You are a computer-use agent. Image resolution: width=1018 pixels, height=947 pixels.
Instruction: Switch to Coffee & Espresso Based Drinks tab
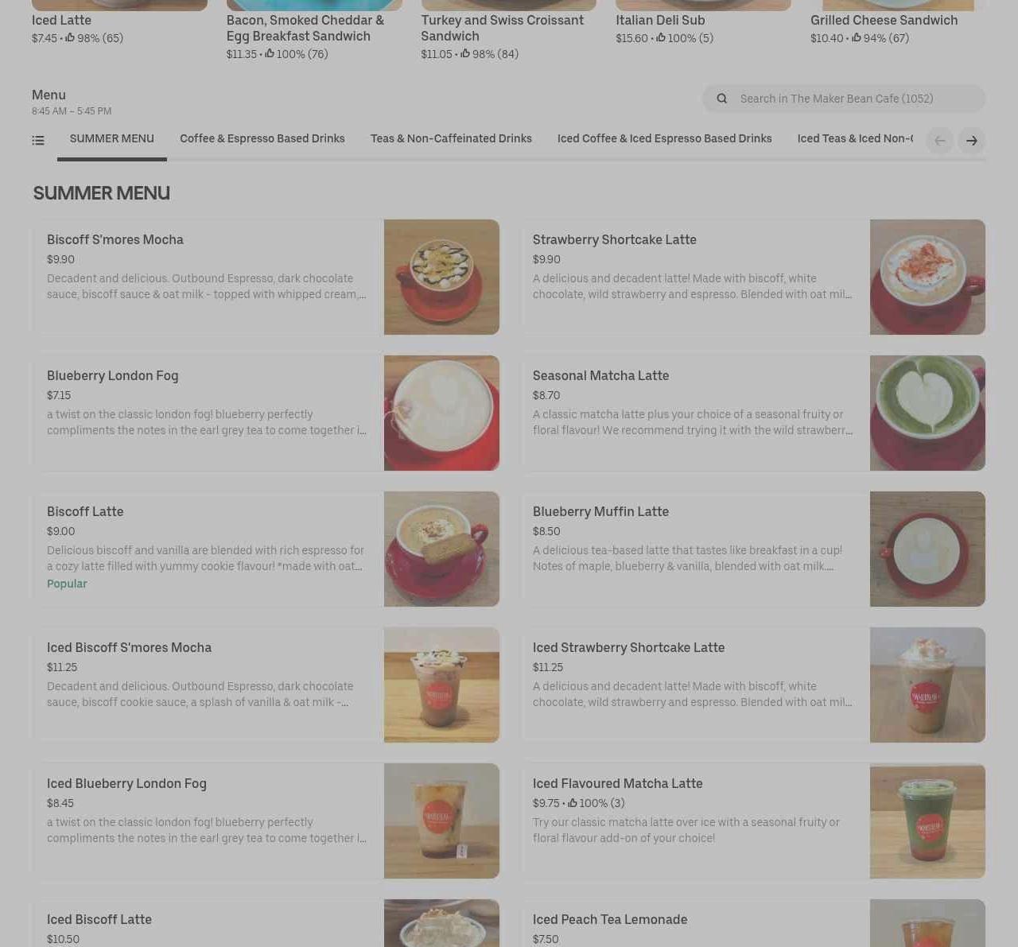(262, 138)
